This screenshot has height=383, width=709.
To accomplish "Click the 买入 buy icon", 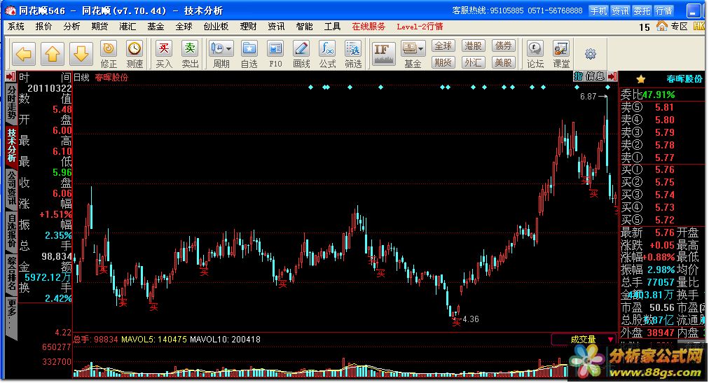I will [164, 54].
